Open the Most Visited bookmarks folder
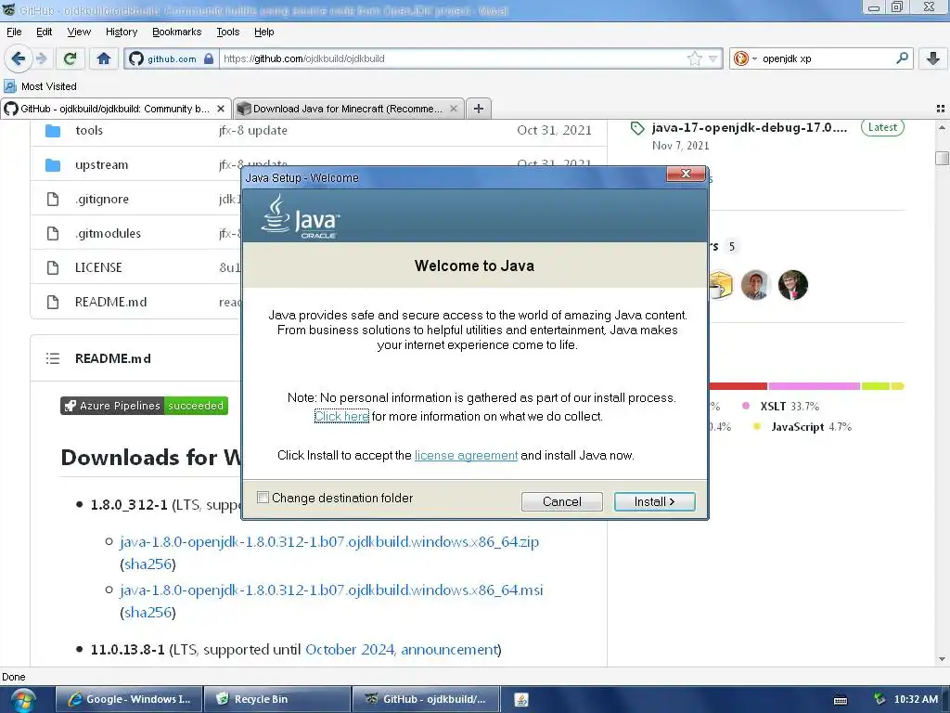This screenshot has height=713, width=950. pos(41,86)
